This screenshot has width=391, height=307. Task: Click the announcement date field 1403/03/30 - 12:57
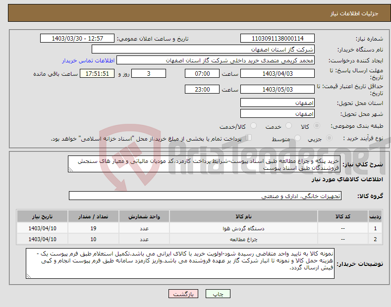point(77,39)
